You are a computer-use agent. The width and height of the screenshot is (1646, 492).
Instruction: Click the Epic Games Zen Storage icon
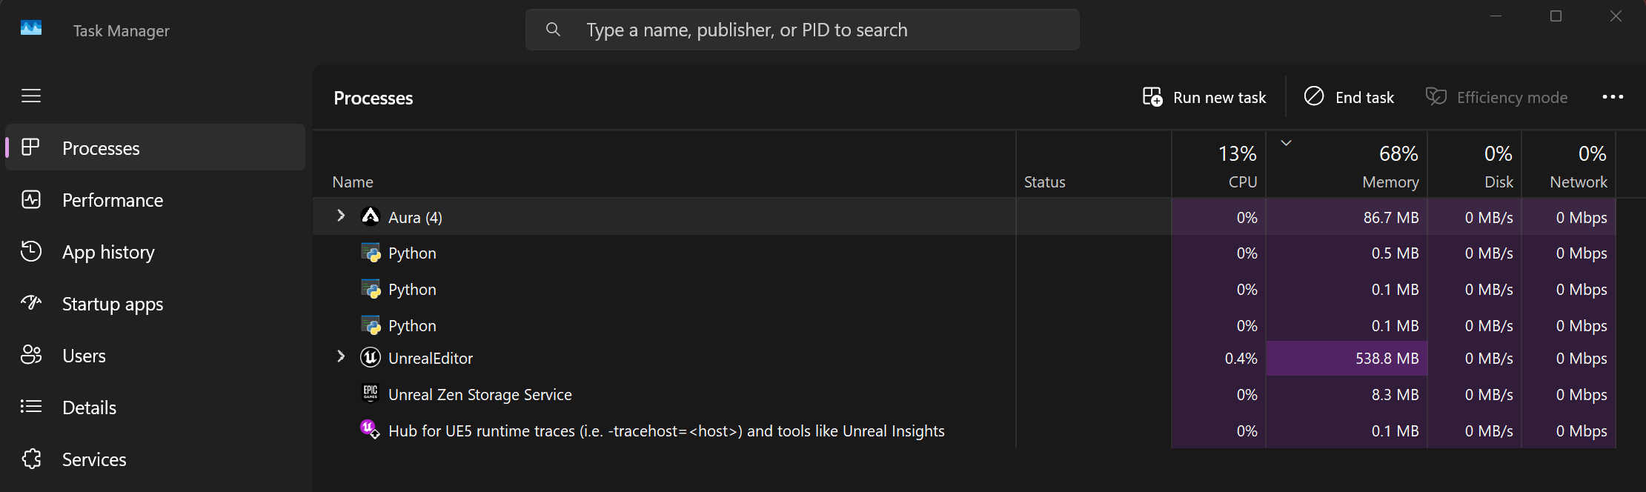click(371, 393)
